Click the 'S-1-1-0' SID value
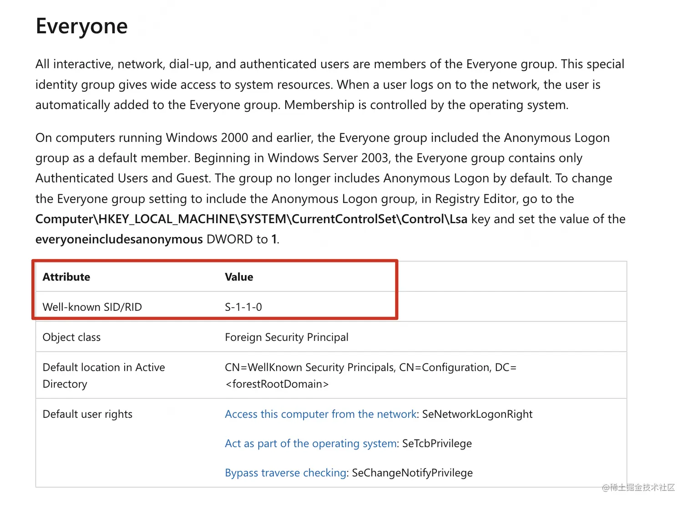 (243, 307)
